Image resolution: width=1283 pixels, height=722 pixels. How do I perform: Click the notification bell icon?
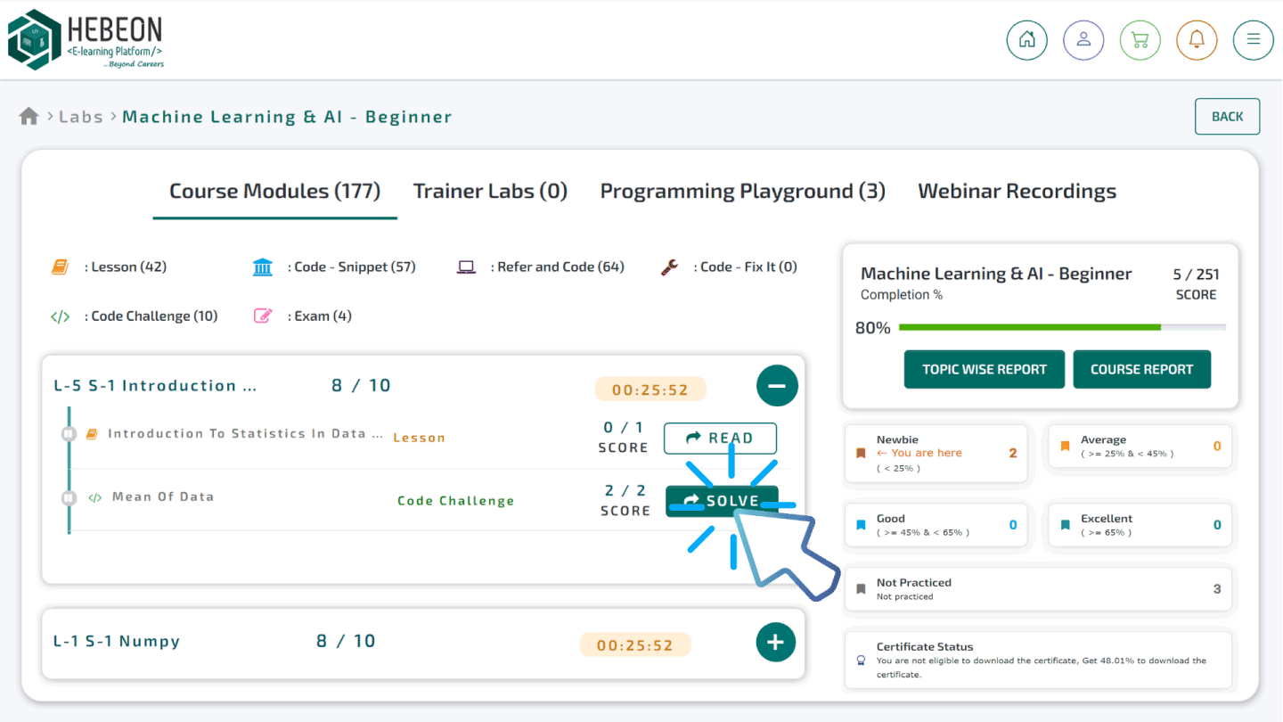coord(1197,40)
